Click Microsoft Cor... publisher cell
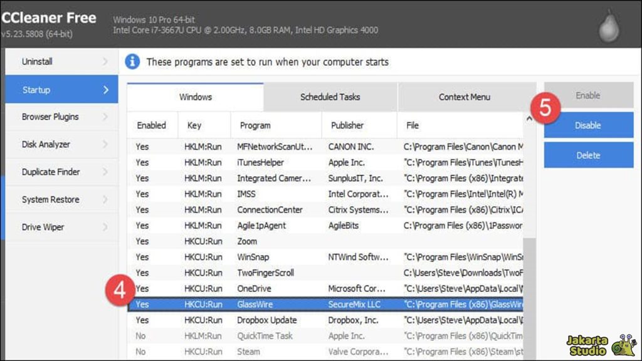 [357, 288]
